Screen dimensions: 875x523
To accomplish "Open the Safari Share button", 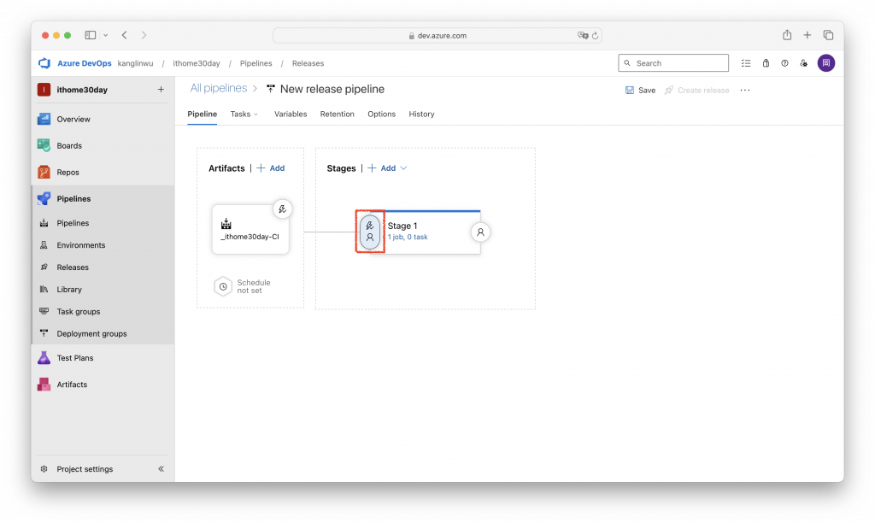I will pyautogui.click(x=787, y=34).
